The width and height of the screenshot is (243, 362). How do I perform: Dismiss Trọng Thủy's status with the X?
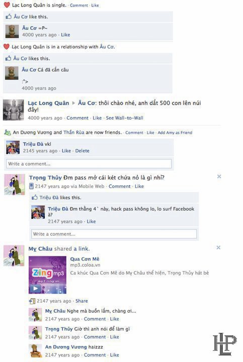tap(219, 176)
